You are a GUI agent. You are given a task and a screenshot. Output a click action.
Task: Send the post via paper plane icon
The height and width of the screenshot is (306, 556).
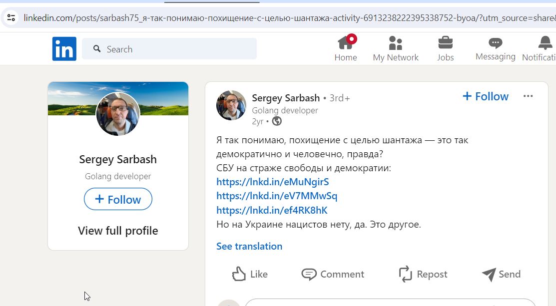pos(502,274)
